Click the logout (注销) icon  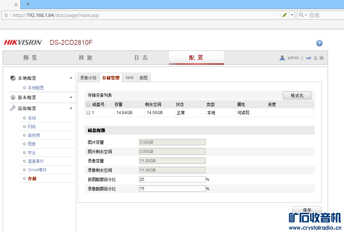(309, 58)
